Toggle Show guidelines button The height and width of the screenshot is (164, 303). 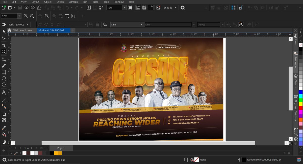pyautogui.click(x=151, y=8)
